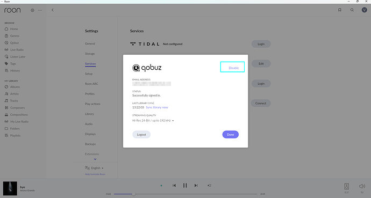This screenshot has height=198, width=371.
Task: Disable the Qobuz service
Action: (x=233, y=68)
